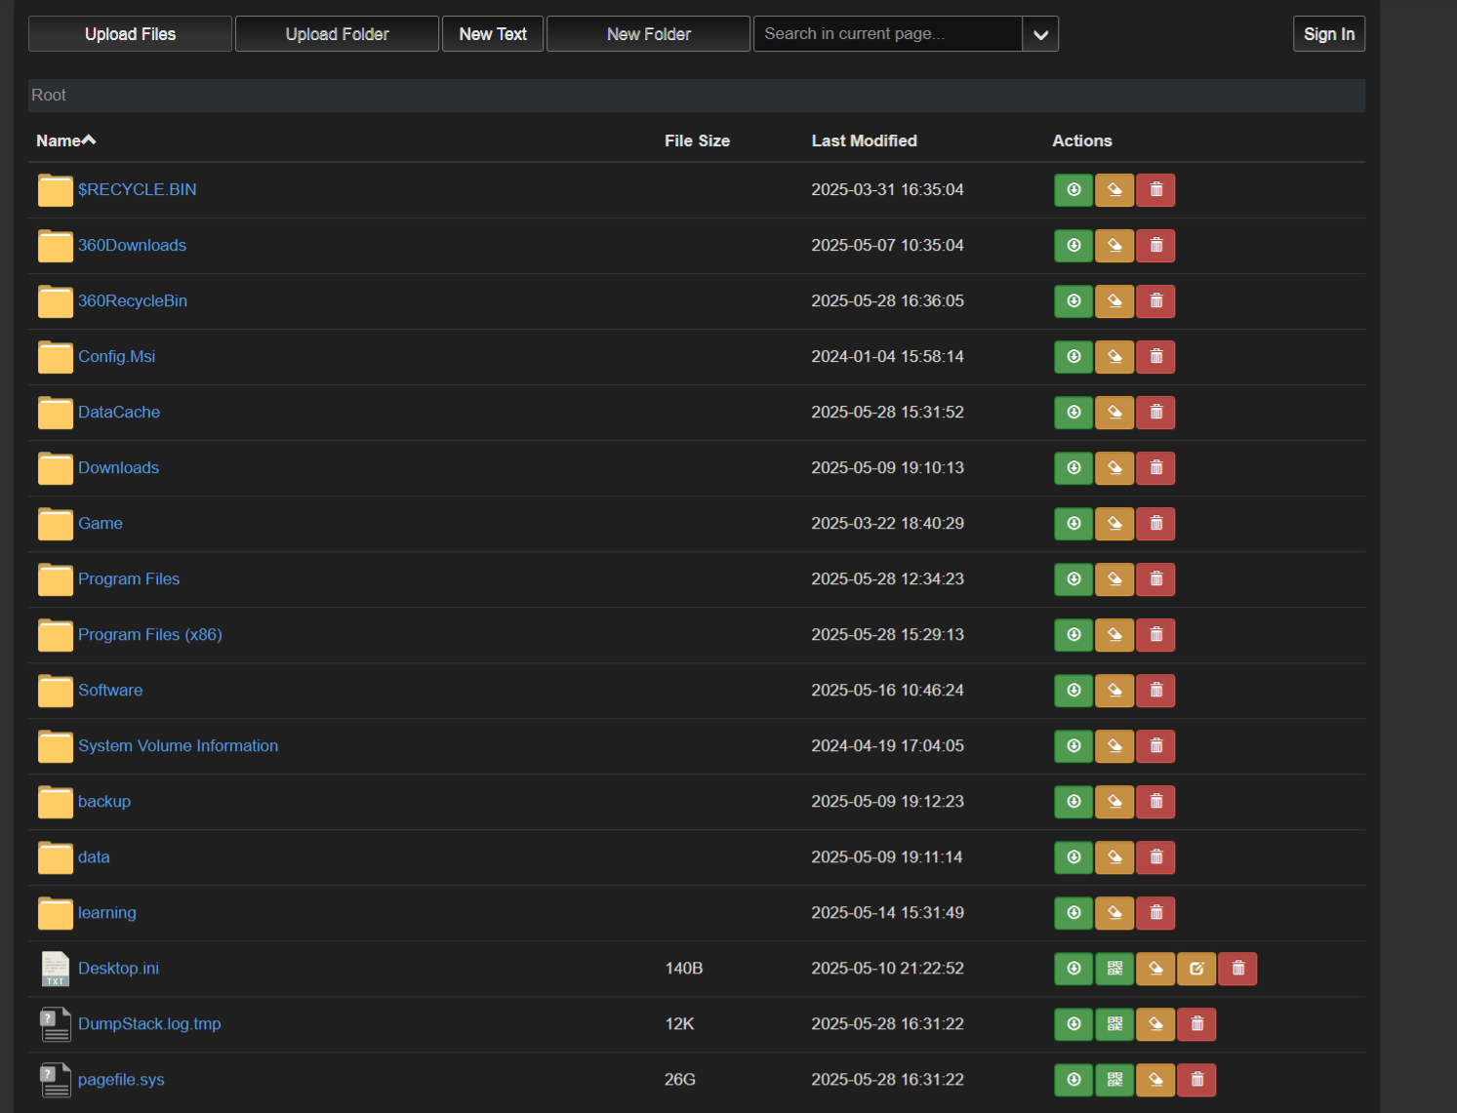Click the eraser icon for backup folder
The height and width of the screenshot is (1113, 1457).
point(1114,802)
